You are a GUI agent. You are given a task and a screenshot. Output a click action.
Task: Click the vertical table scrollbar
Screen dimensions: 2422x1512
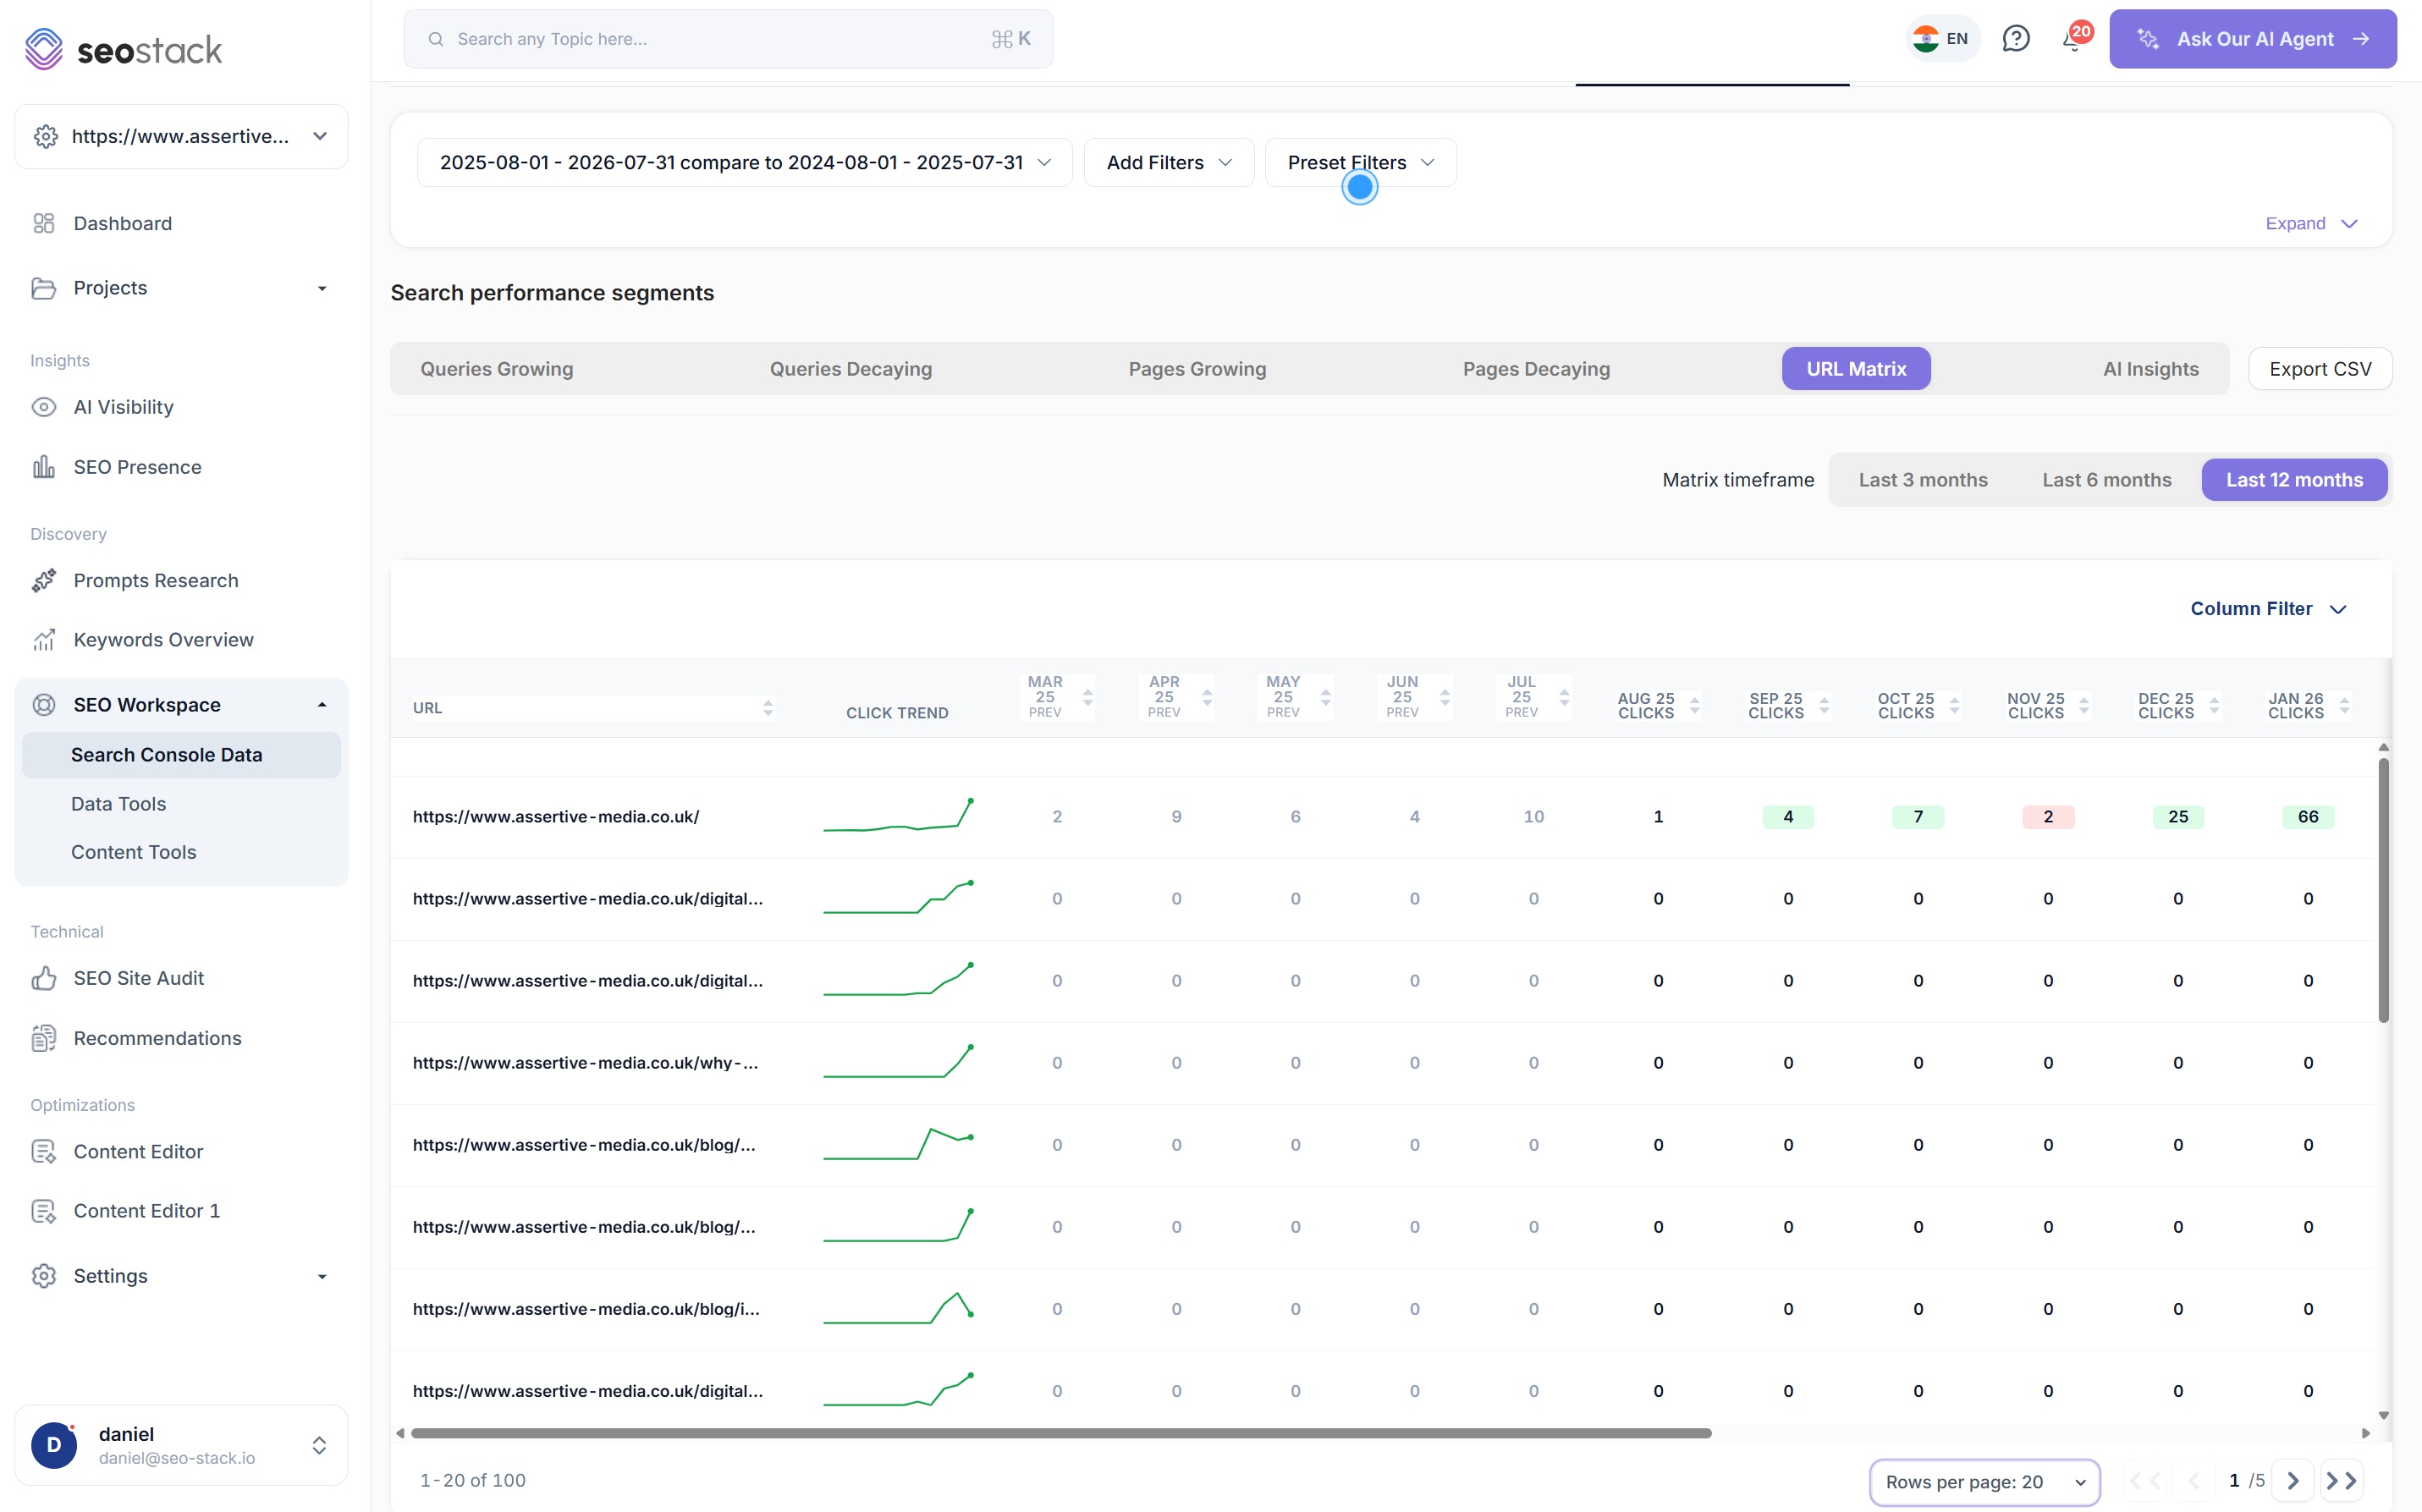[x=2383, y=890]
